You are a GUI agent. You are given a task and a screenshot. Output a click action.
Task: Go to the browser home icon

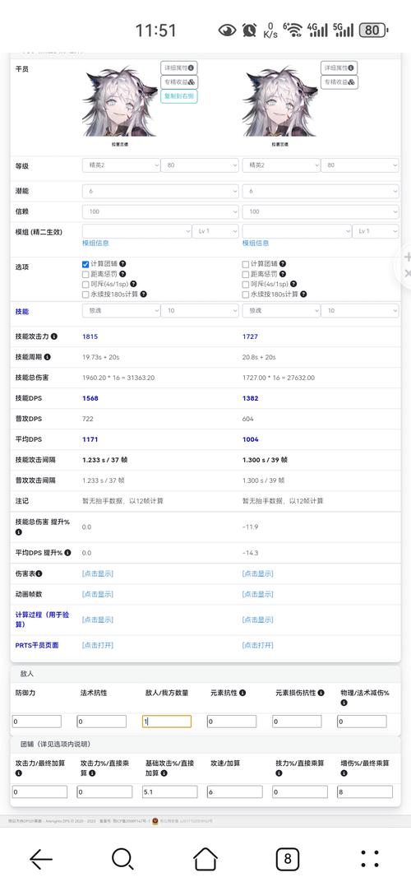click(205, 859)
